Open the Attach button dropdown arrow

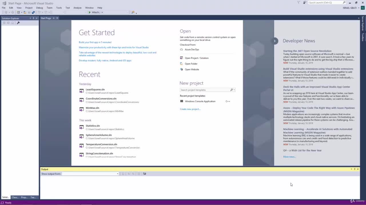tap(102, 12)
